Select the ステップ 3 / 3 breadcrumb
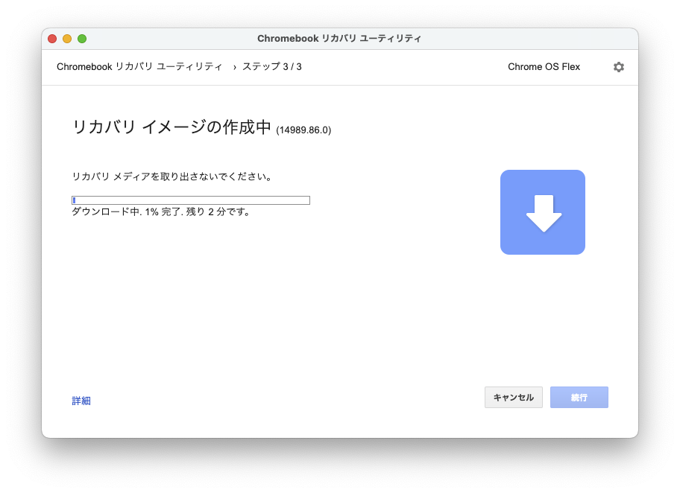Viewport: 680px width, 493px height. pyautogui.click(x=271, y=67)
